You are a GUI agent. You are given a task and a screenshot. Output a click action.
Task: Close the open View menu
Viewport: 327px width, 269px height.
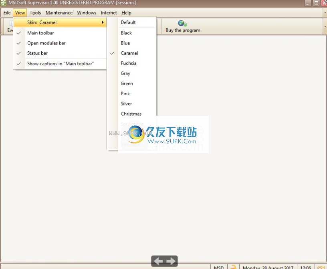[x=20, y=13]
